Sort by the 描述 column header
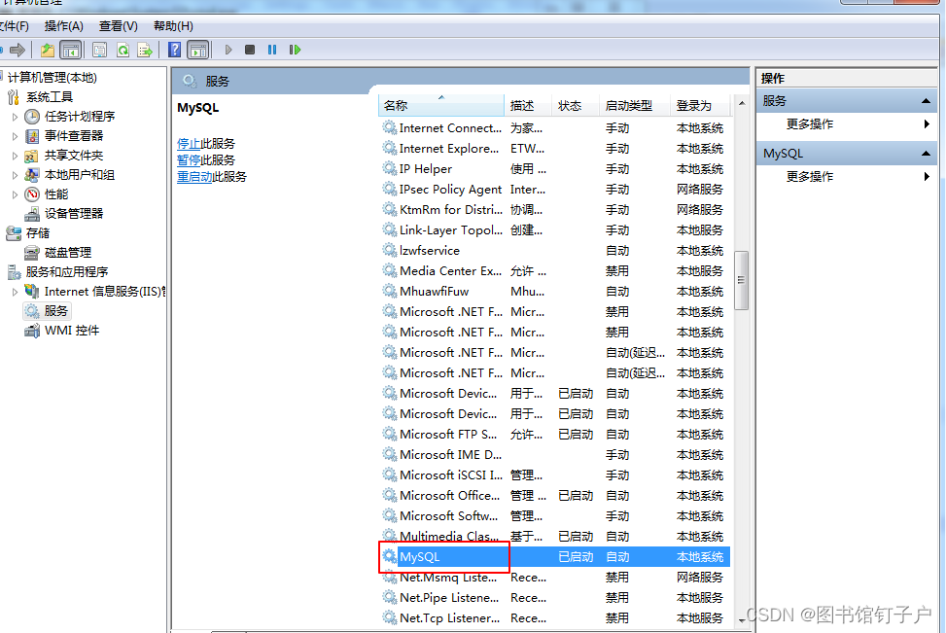946x633 pixels. pyautogui.click(x=528, y=106)
